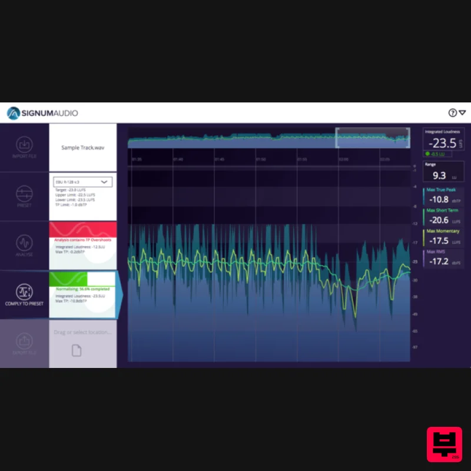This screenshot has height=471, width=471.
Task: Click the Drag or select location field
Action: 82,333
